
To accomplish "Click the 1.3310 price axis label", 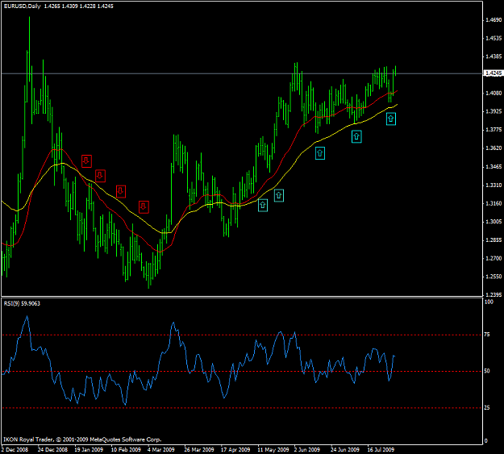I will click(x=494, y=185).
